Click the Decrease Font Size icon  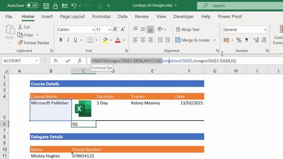click(x=123, y=29)
